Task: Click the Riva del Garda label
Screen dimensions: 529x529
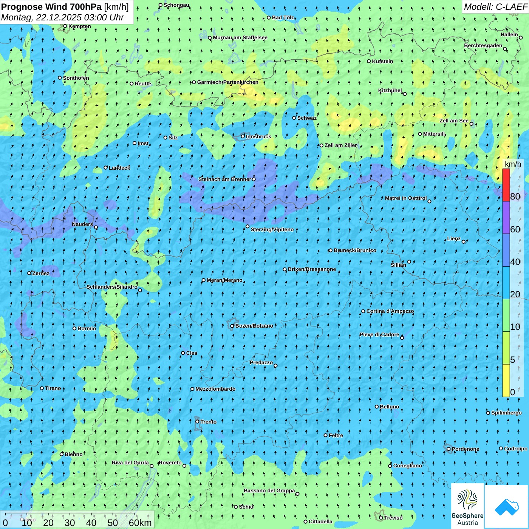Action: pyautogui.click(x=130, y=462)
